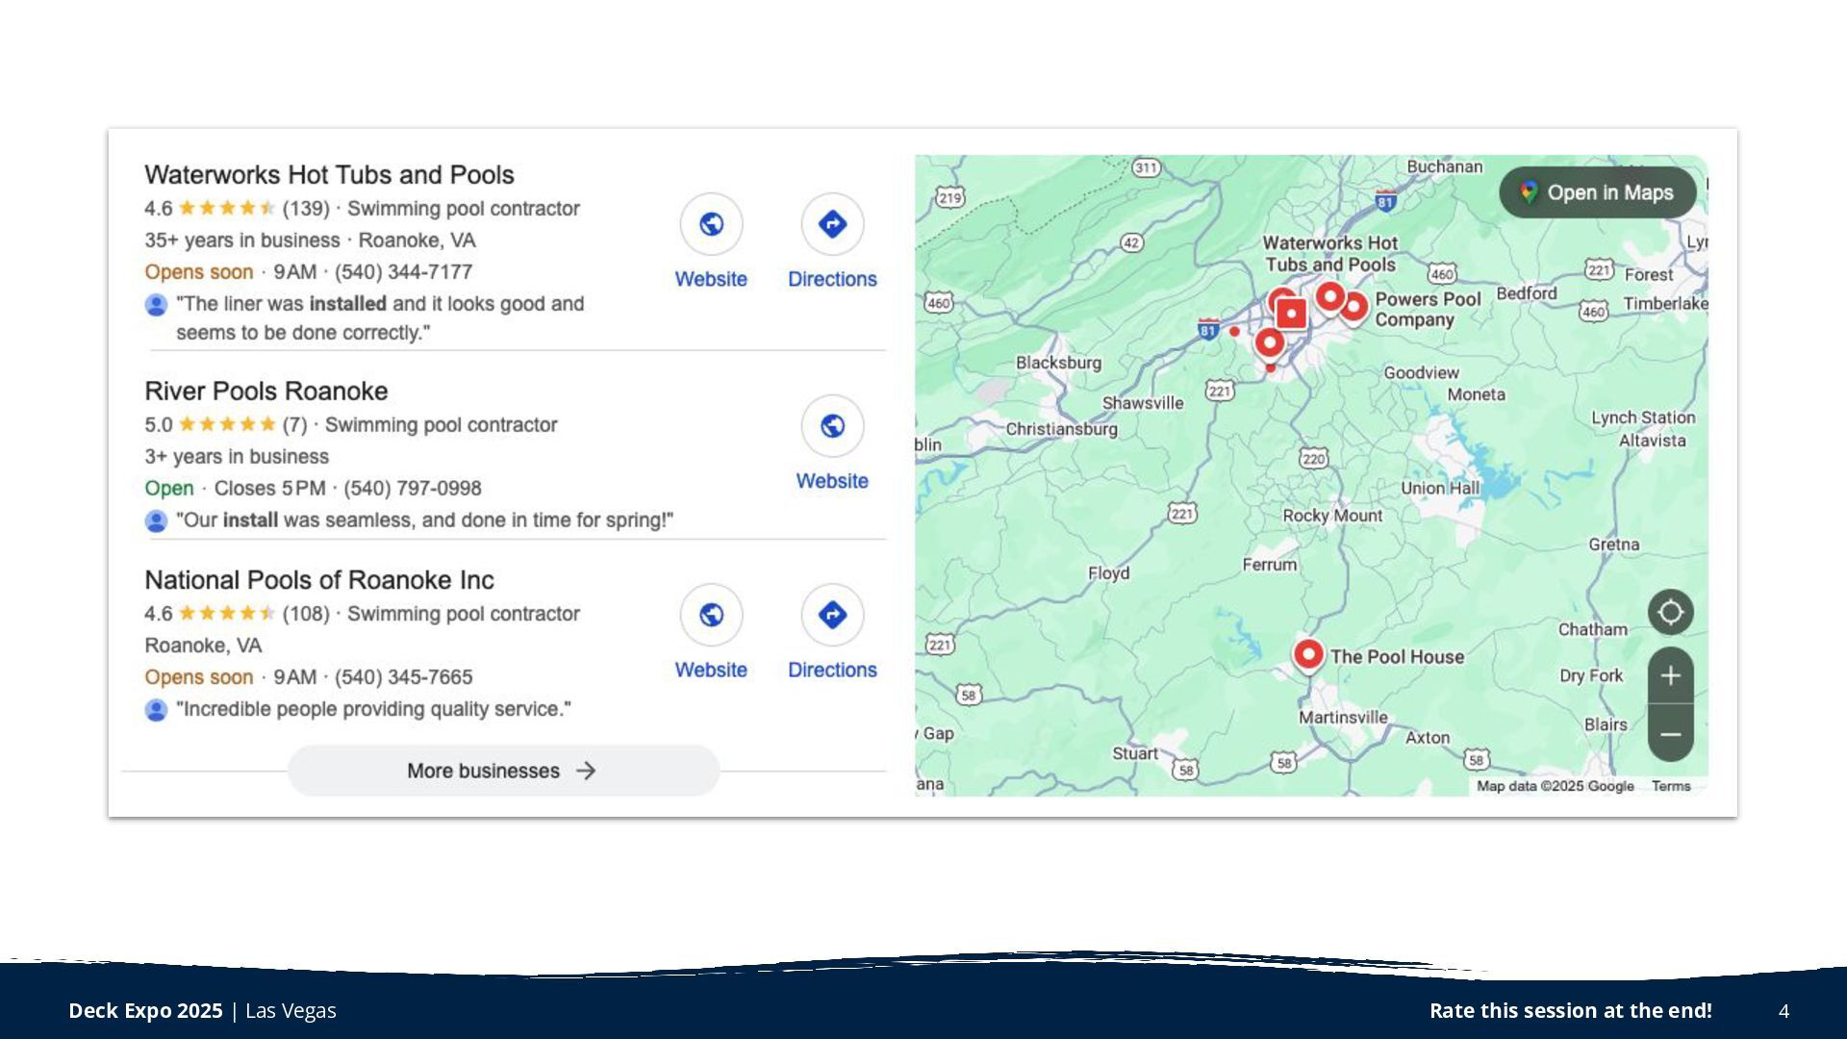Click the square selected map marker
The width and height of the screenshot is (1847, 1039).
tap(1291, 314)
